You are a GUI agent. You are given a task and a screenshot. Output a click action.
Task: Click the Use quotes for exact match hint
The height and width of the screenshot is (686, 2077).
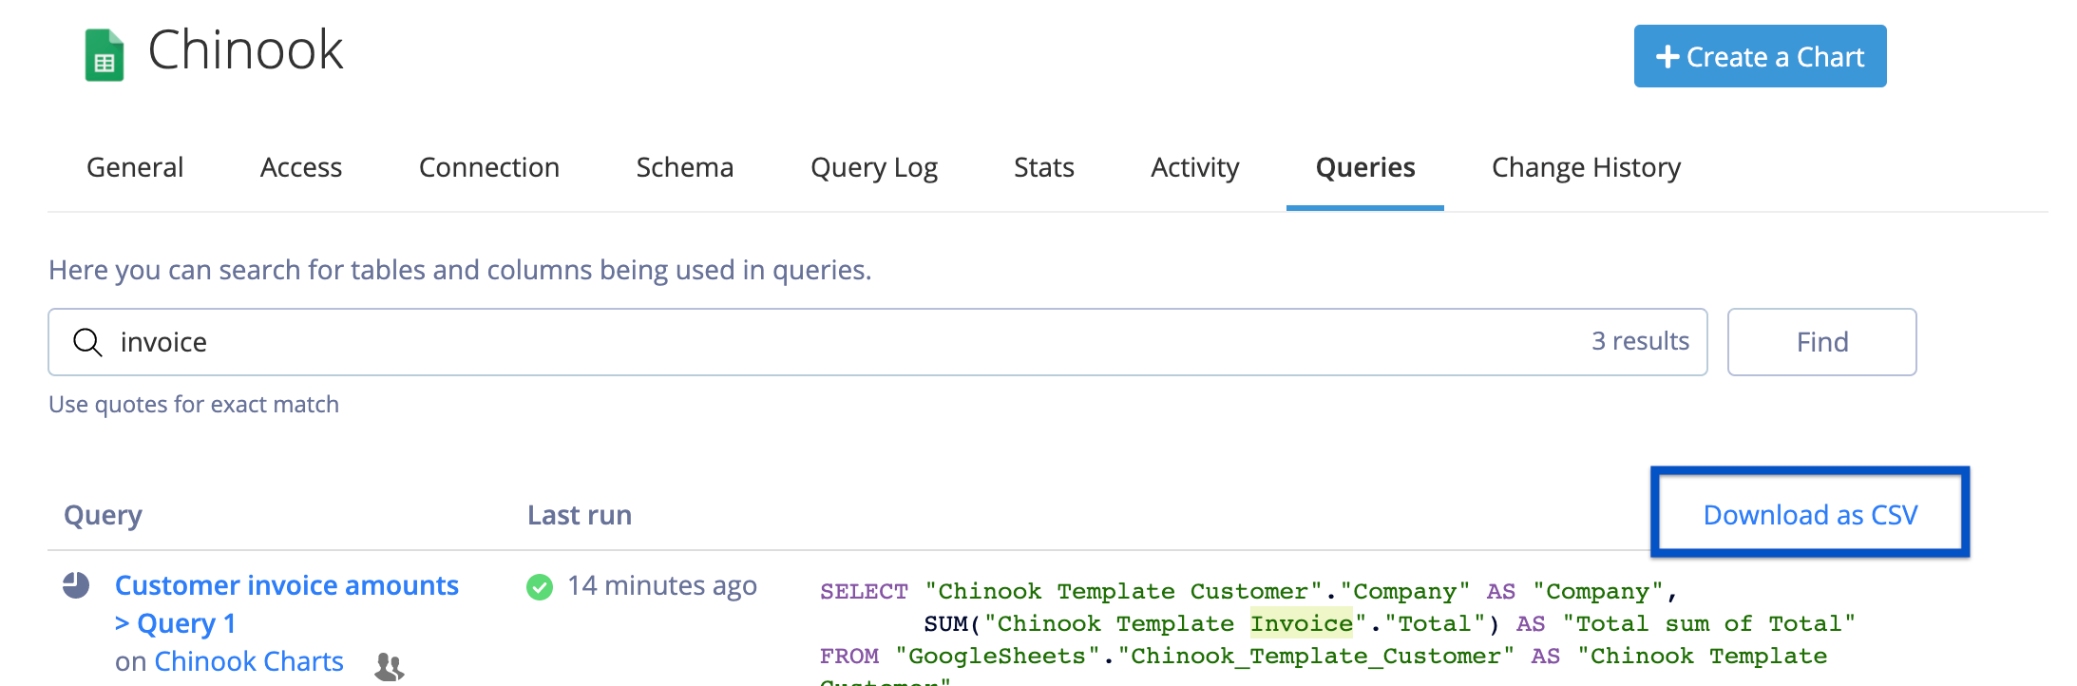(x=194, y=405)
